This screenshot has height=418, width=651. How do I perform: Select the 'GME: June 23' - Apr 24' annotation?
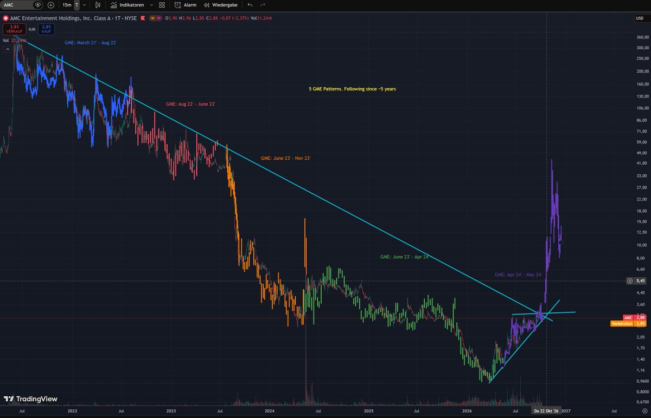click(405, 257)
